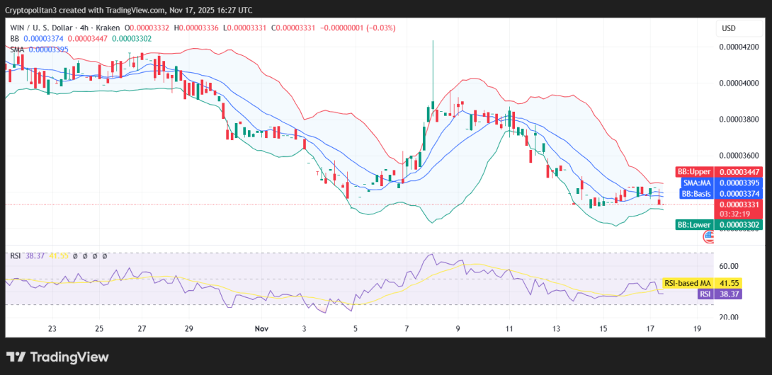772x375 pixels.
Task: Select the SMA indicator legend label
Action: 17,49
